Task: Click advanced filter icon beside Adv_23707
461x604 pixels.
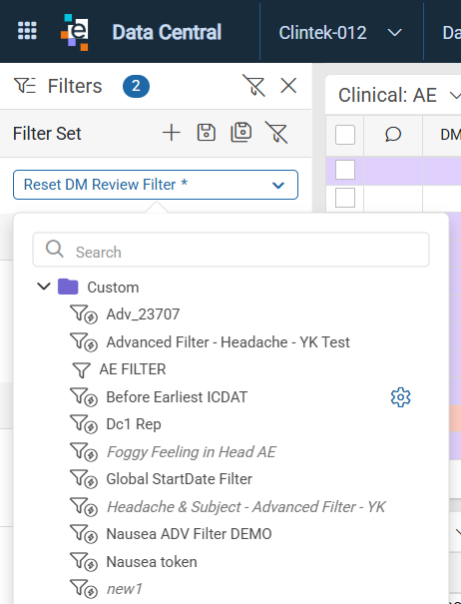Action: (x=84, y=314)
